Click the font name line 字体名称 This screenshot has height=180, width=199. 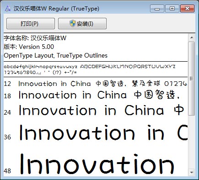click(35, 38)
